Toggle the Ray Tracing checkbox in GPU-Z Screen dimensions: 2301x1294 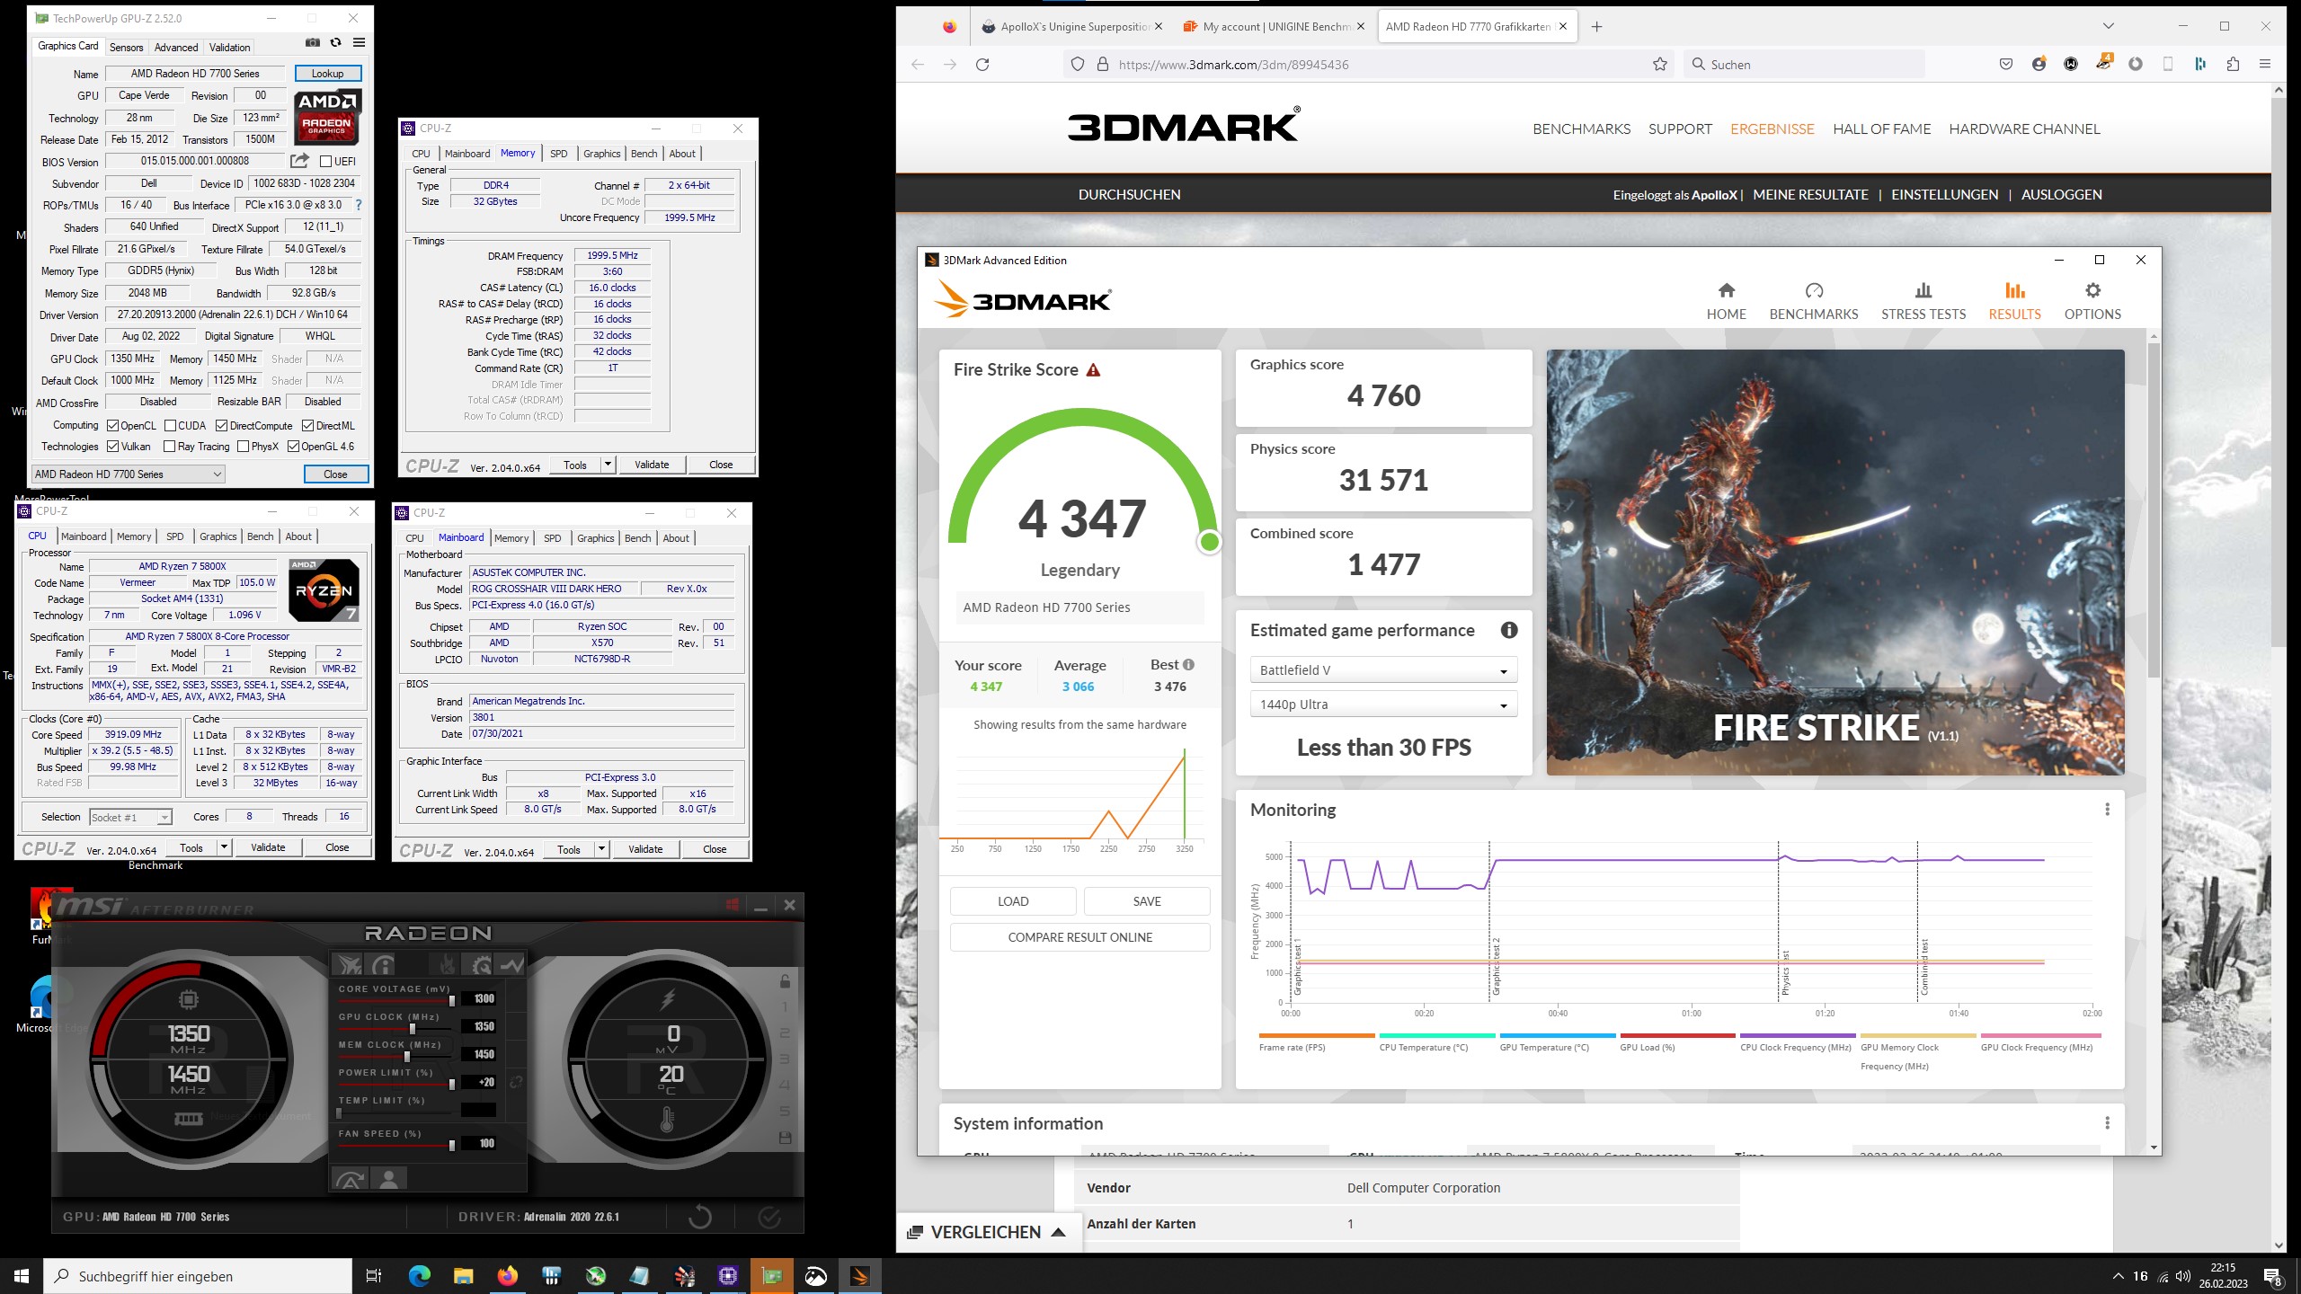point(170,447)
